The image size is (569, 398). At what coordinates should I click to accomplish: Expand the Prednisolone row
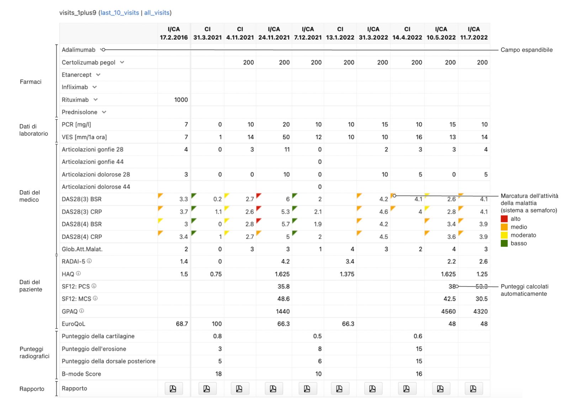(x=104, y=112)
